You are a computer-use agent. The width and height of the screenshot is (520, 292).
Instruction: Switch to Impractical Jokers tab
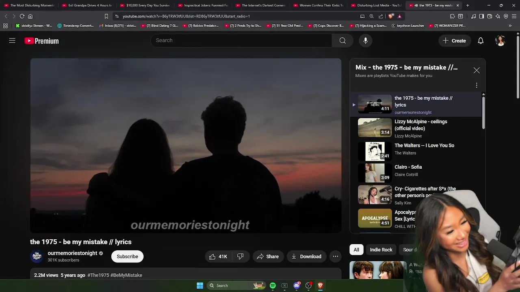coord(203,5)
